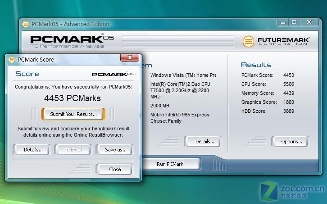This screenshot has width=327, height=204.
Task: Click the CPU Score value 5566
Action: pos(289,84)
